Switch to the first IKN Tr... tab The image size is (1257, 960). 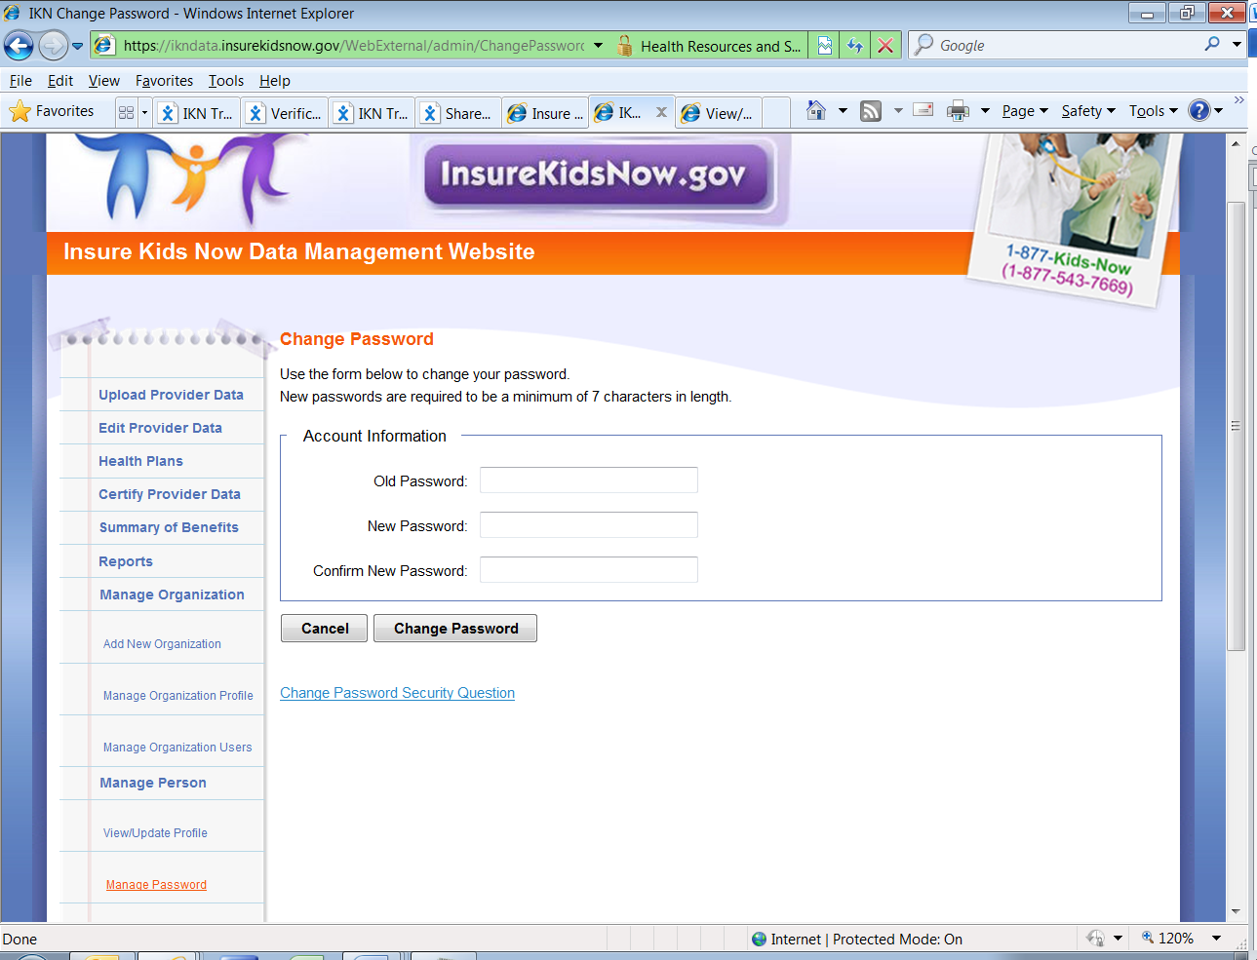point(198,113)
